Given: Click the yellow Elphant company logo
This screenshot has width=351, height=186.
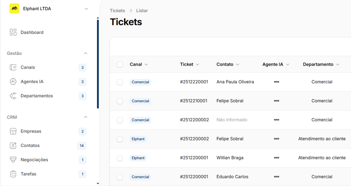Looking at the screenshot, I should point(14,9).
